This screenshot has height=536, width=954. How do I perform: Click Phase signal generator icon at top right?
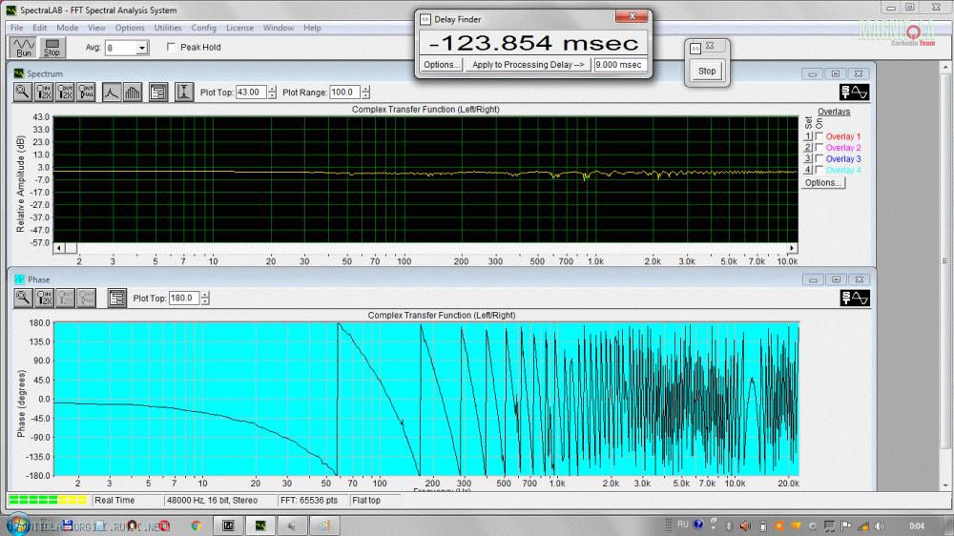(x=854, y=298)
